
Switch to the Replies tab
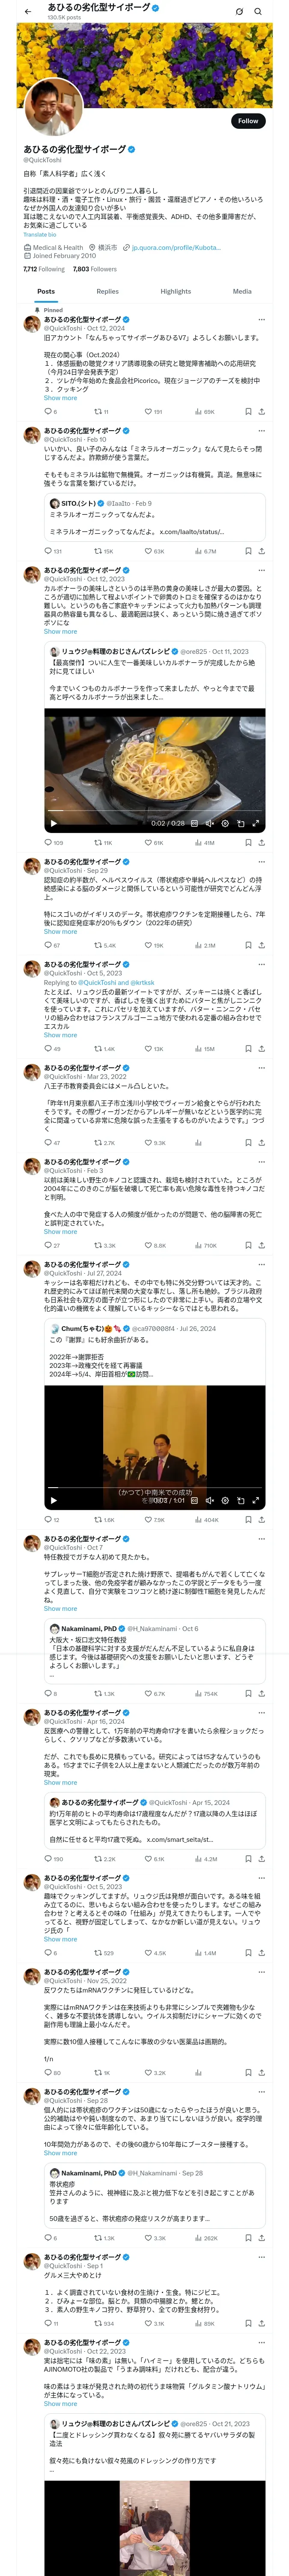[x=107, y=291]
